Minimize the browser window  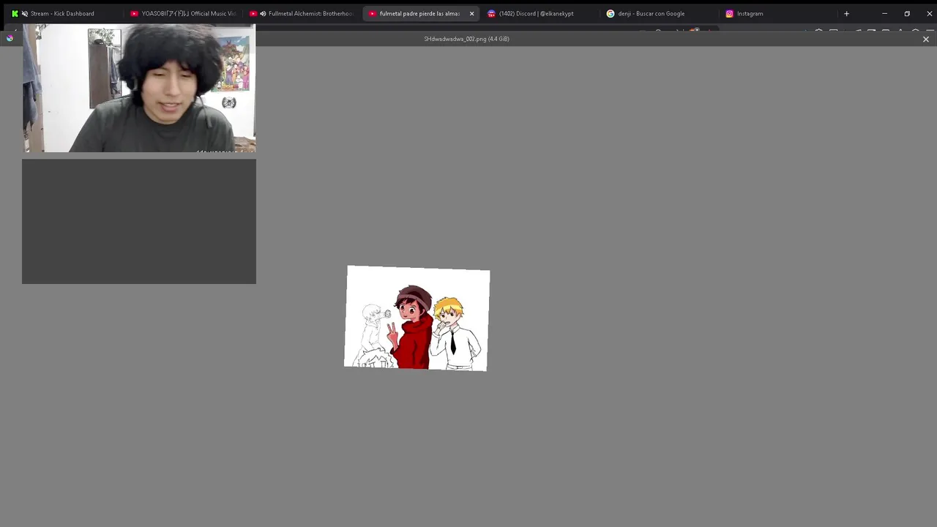point(884,13)
